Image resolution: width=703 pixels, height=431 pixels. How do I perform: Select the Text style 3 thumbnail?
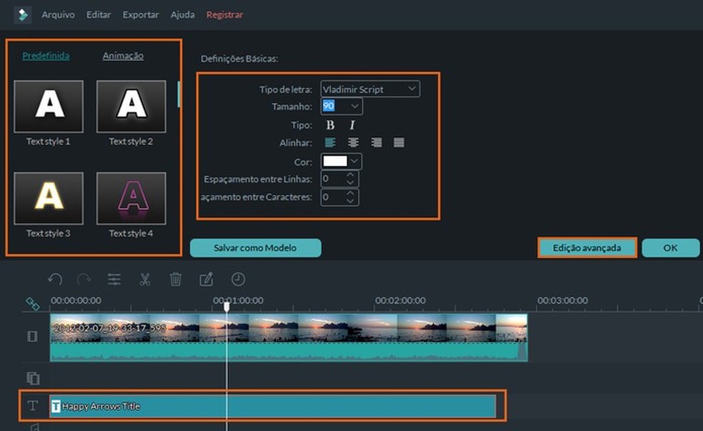point(49,199)
